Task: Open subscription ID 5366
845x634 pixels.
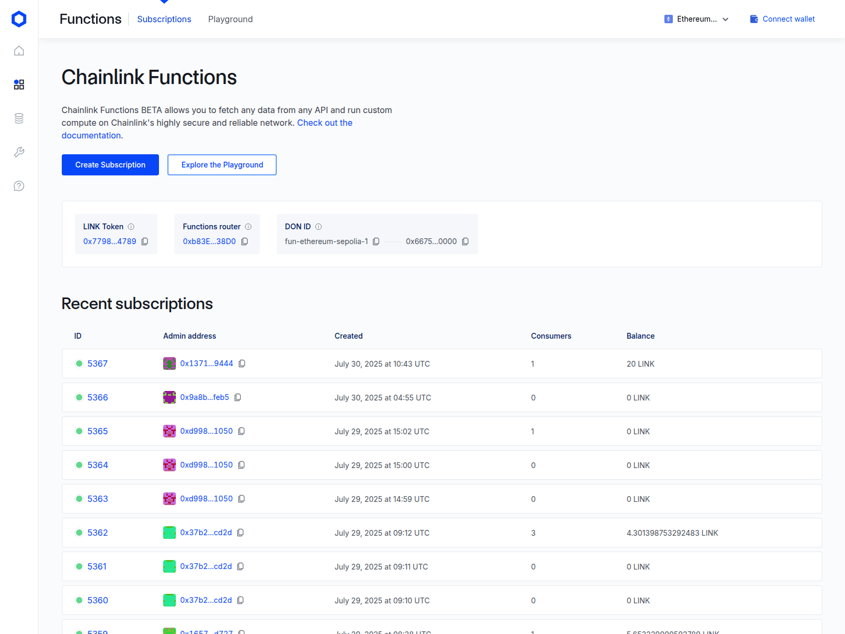Action: (x=98, y=397)
